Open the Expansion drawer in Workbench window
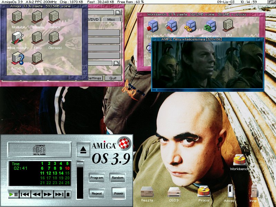276x207 pixels. pos(210,27)
